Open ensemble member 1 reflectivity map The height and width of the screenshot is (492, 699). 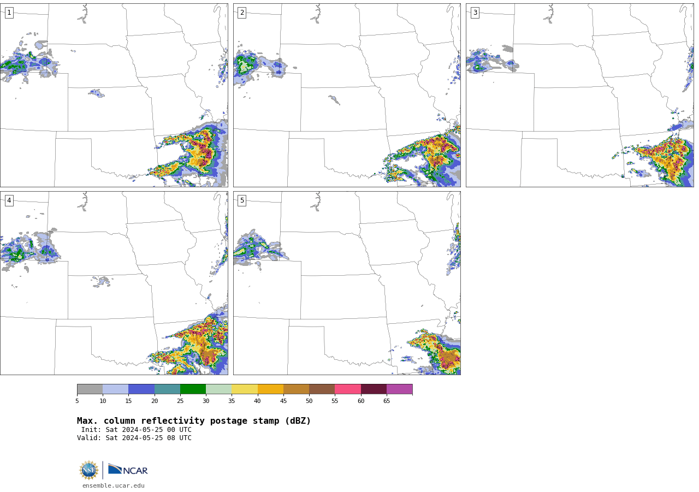tap(114, 95)
